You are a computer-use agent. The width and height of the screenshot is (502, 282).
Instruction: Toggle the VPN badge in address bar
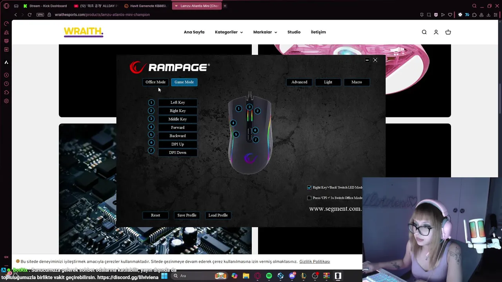40,14
